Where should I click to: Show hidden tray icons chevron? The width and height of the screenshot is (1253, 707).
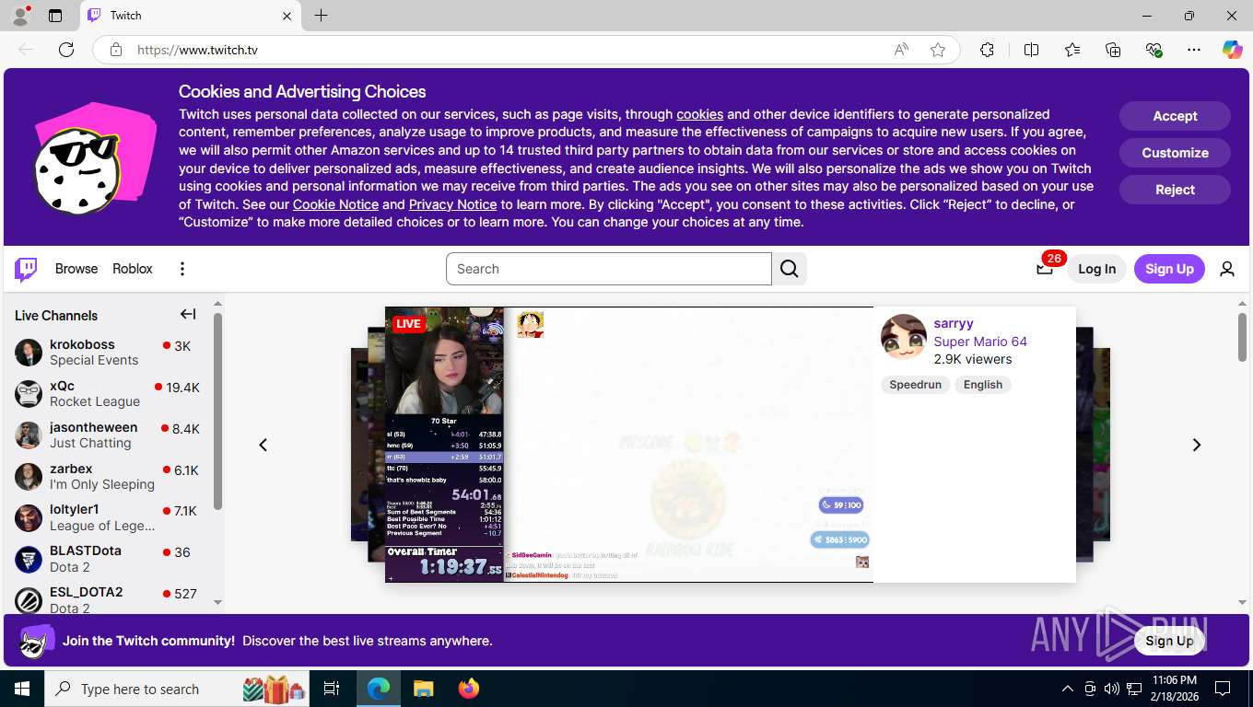[1068, 689]
